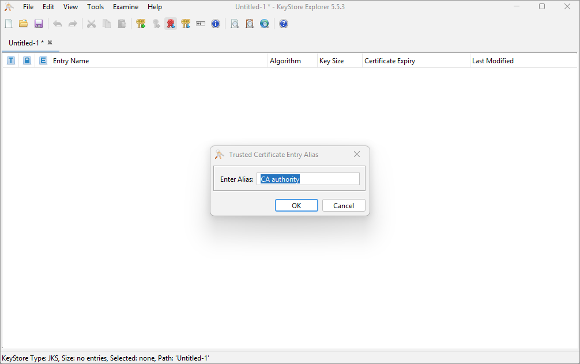Viewport: 580px width, 364px height.
Task: Sort by the Certificate Expiry column header
Action: (x=415, y=60)
